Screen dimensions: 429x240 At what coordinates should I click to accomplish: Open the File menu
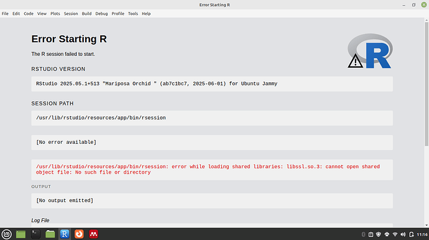5,14
